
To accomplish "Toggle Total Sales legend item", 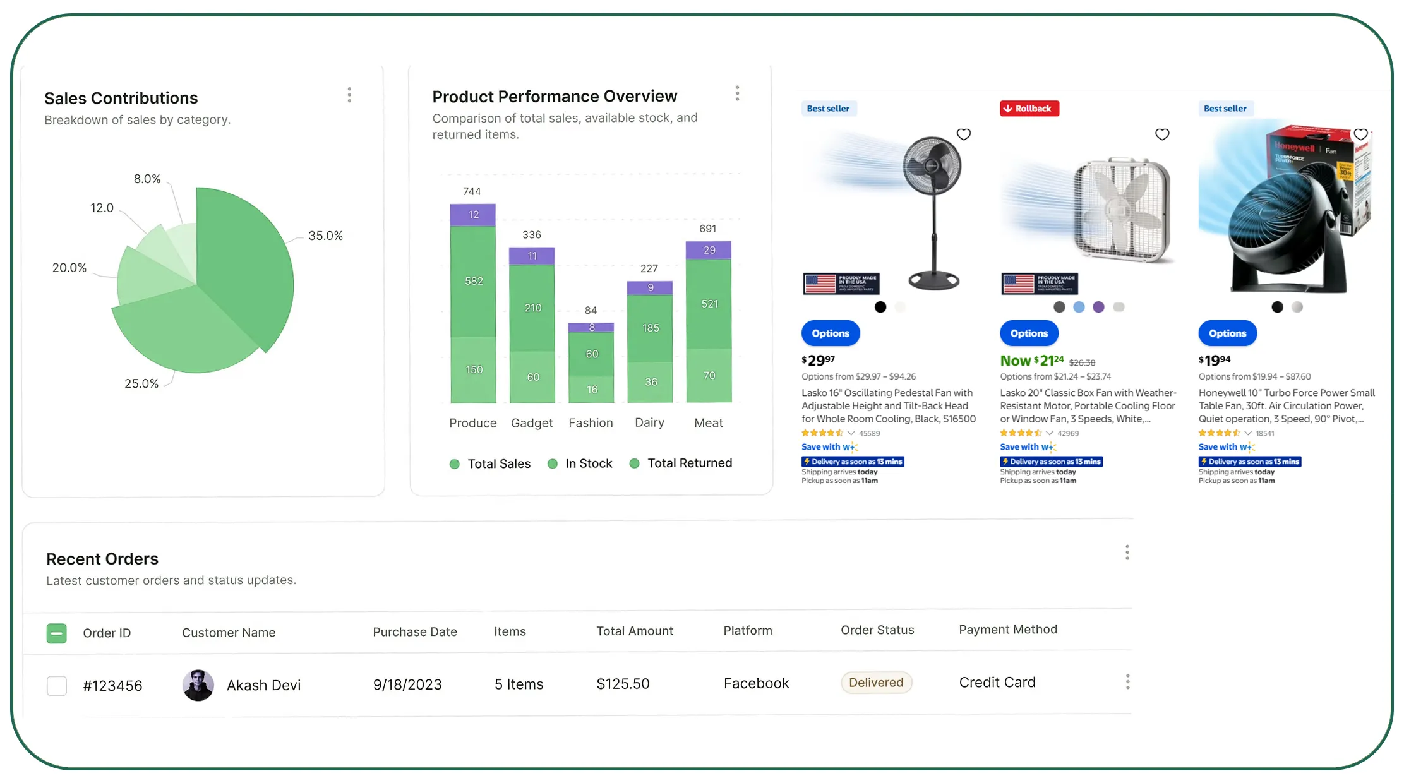I will tap(490, 464).
